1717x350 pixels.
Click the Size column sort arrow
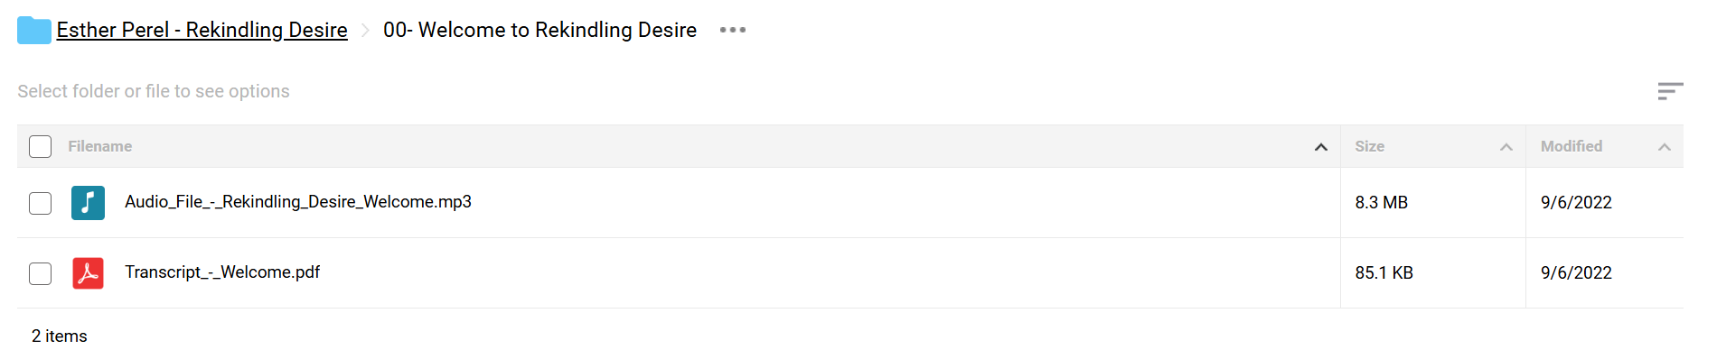(x=1506, y=147)
